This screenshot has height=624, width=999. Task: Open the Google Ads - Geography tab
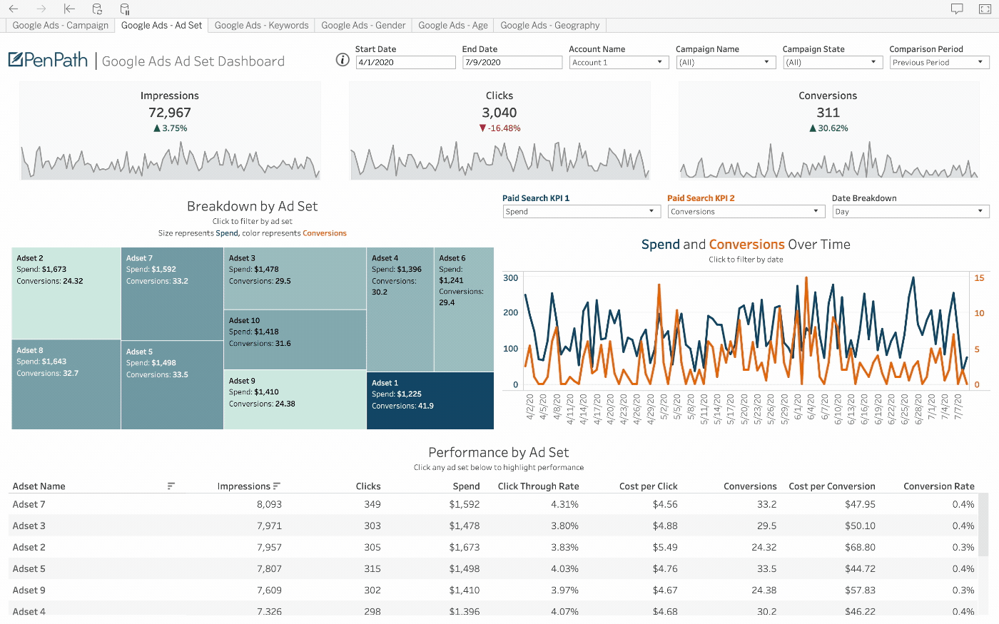pos(550,25)
